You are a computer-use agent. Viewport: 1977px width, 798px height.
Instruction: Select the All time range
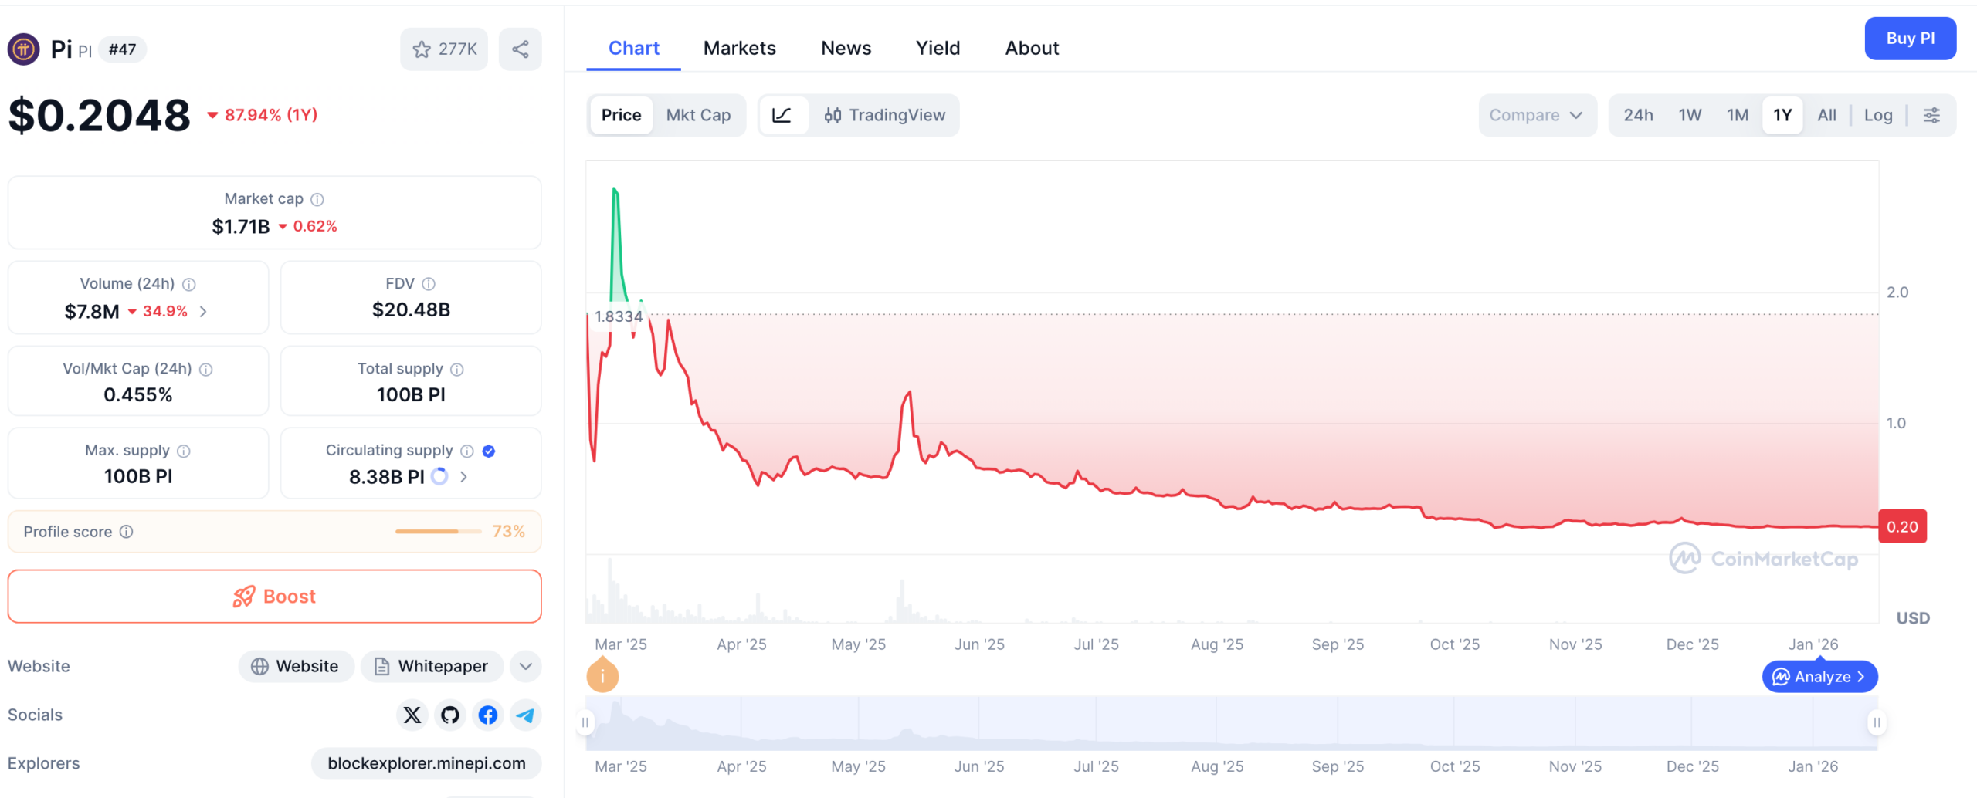coord(1827,115)
